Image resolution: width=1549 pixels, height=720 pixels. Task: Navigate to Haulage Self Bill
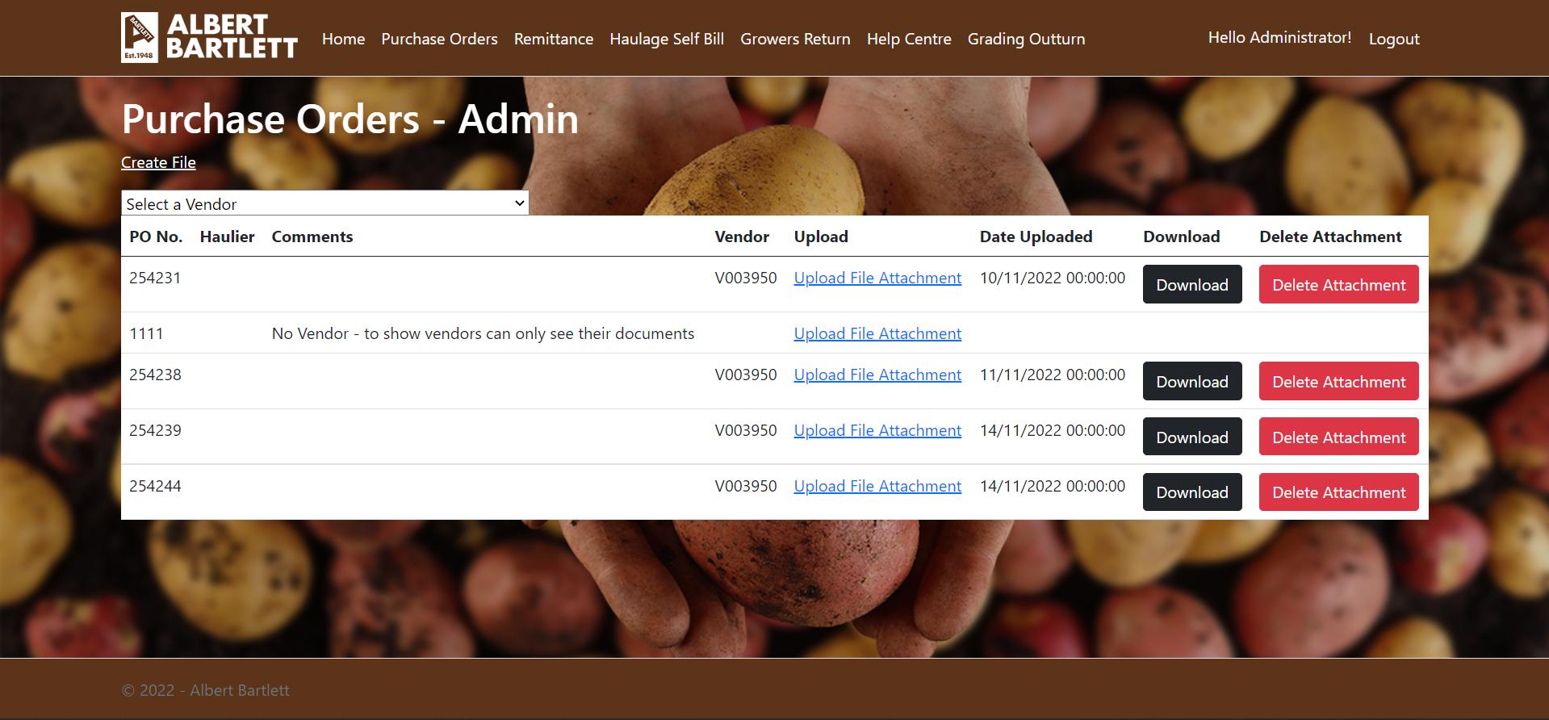click(667, 39)
